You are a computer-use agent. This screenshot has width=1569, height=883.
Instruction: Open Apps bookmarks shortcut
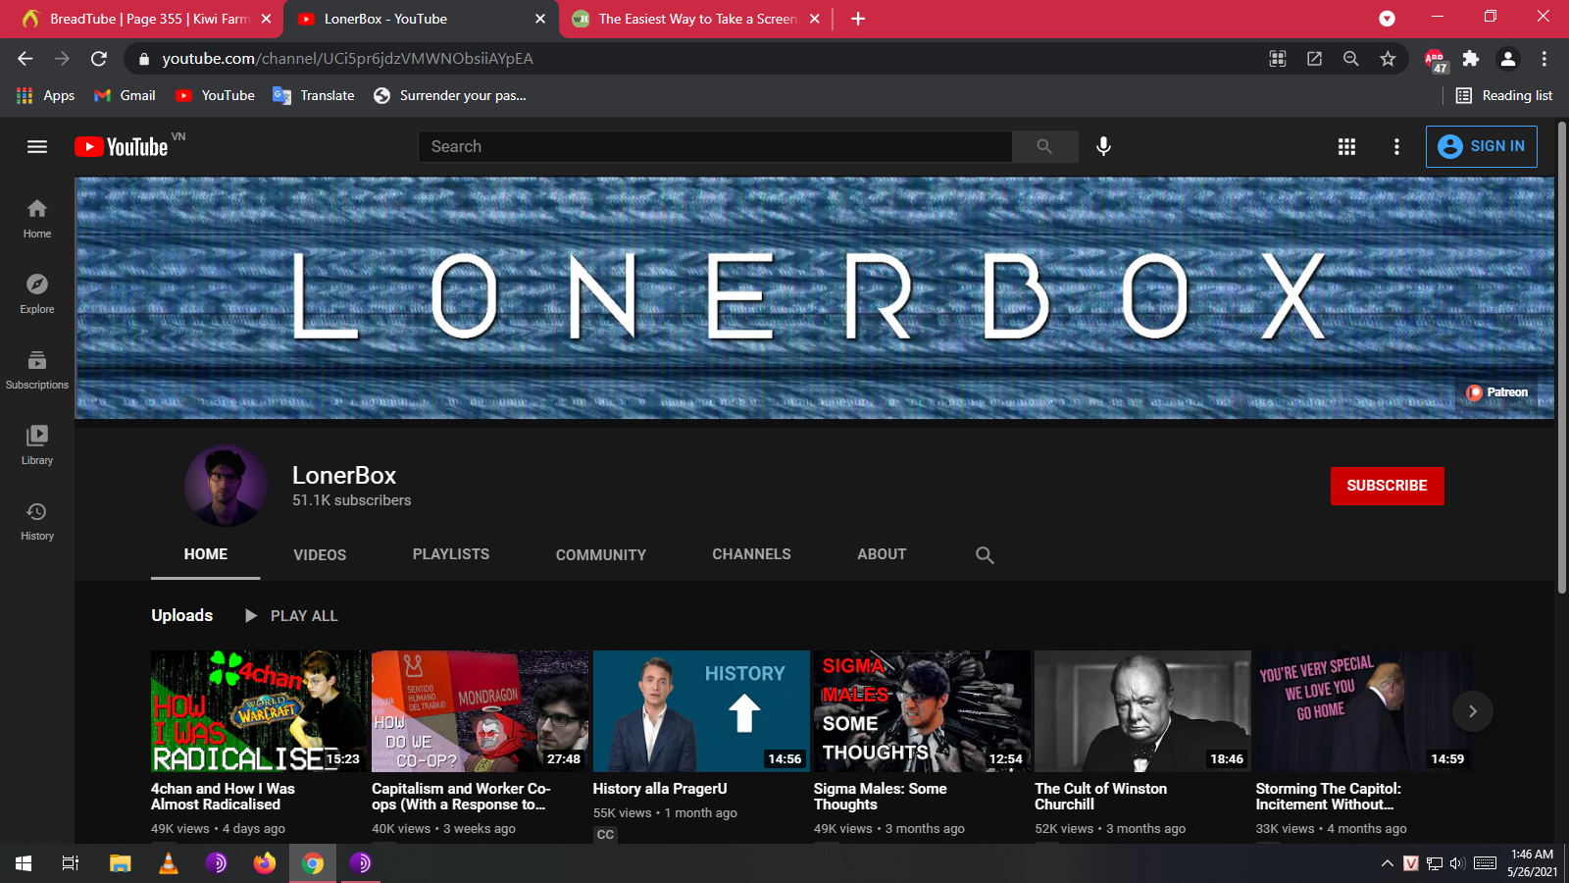[x=45, y=95]
